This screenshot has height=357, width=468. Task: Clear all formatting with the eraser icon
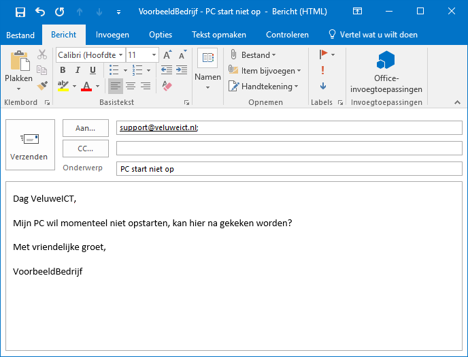point(167,86)
